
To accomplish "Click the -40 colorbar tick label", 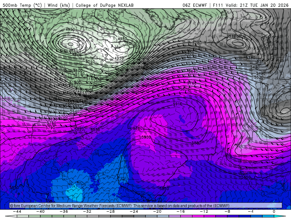I will [x=40, y=211].
